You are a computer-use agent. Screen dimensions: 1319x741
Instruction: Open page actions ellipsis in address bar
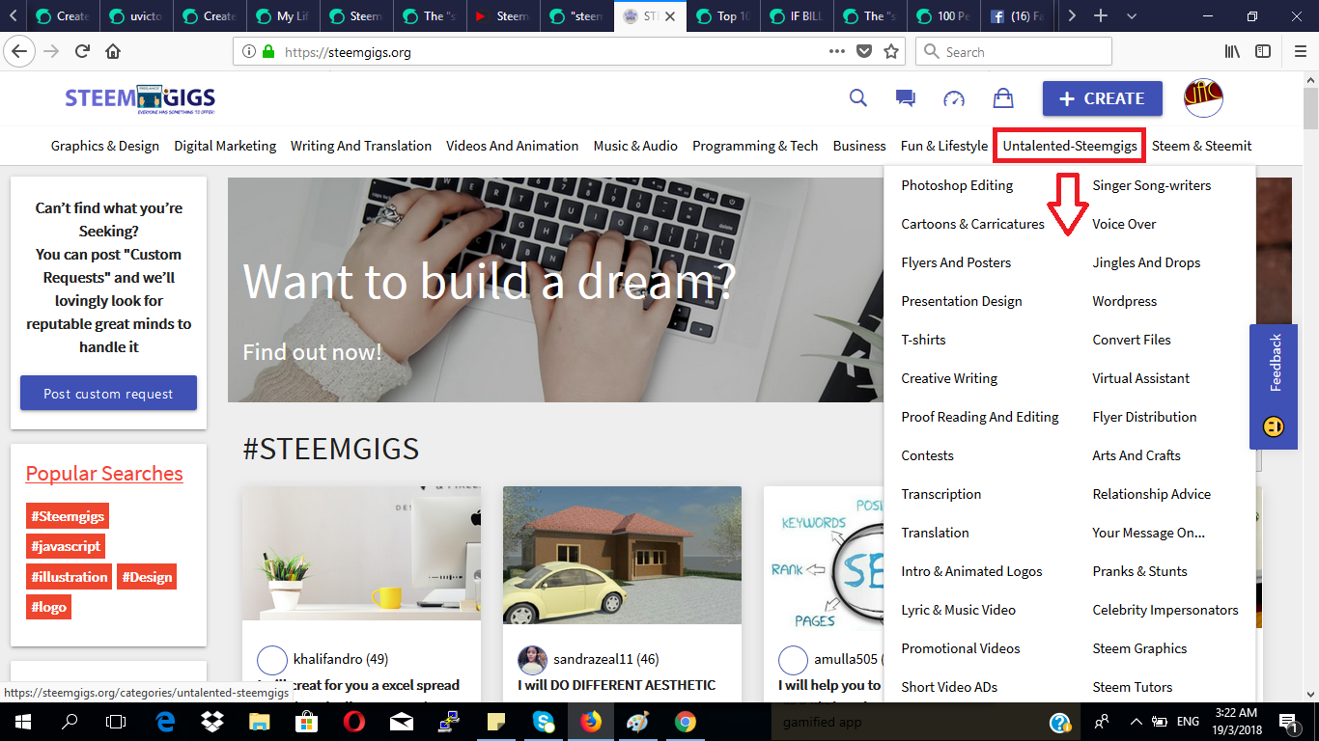point(837,51)
